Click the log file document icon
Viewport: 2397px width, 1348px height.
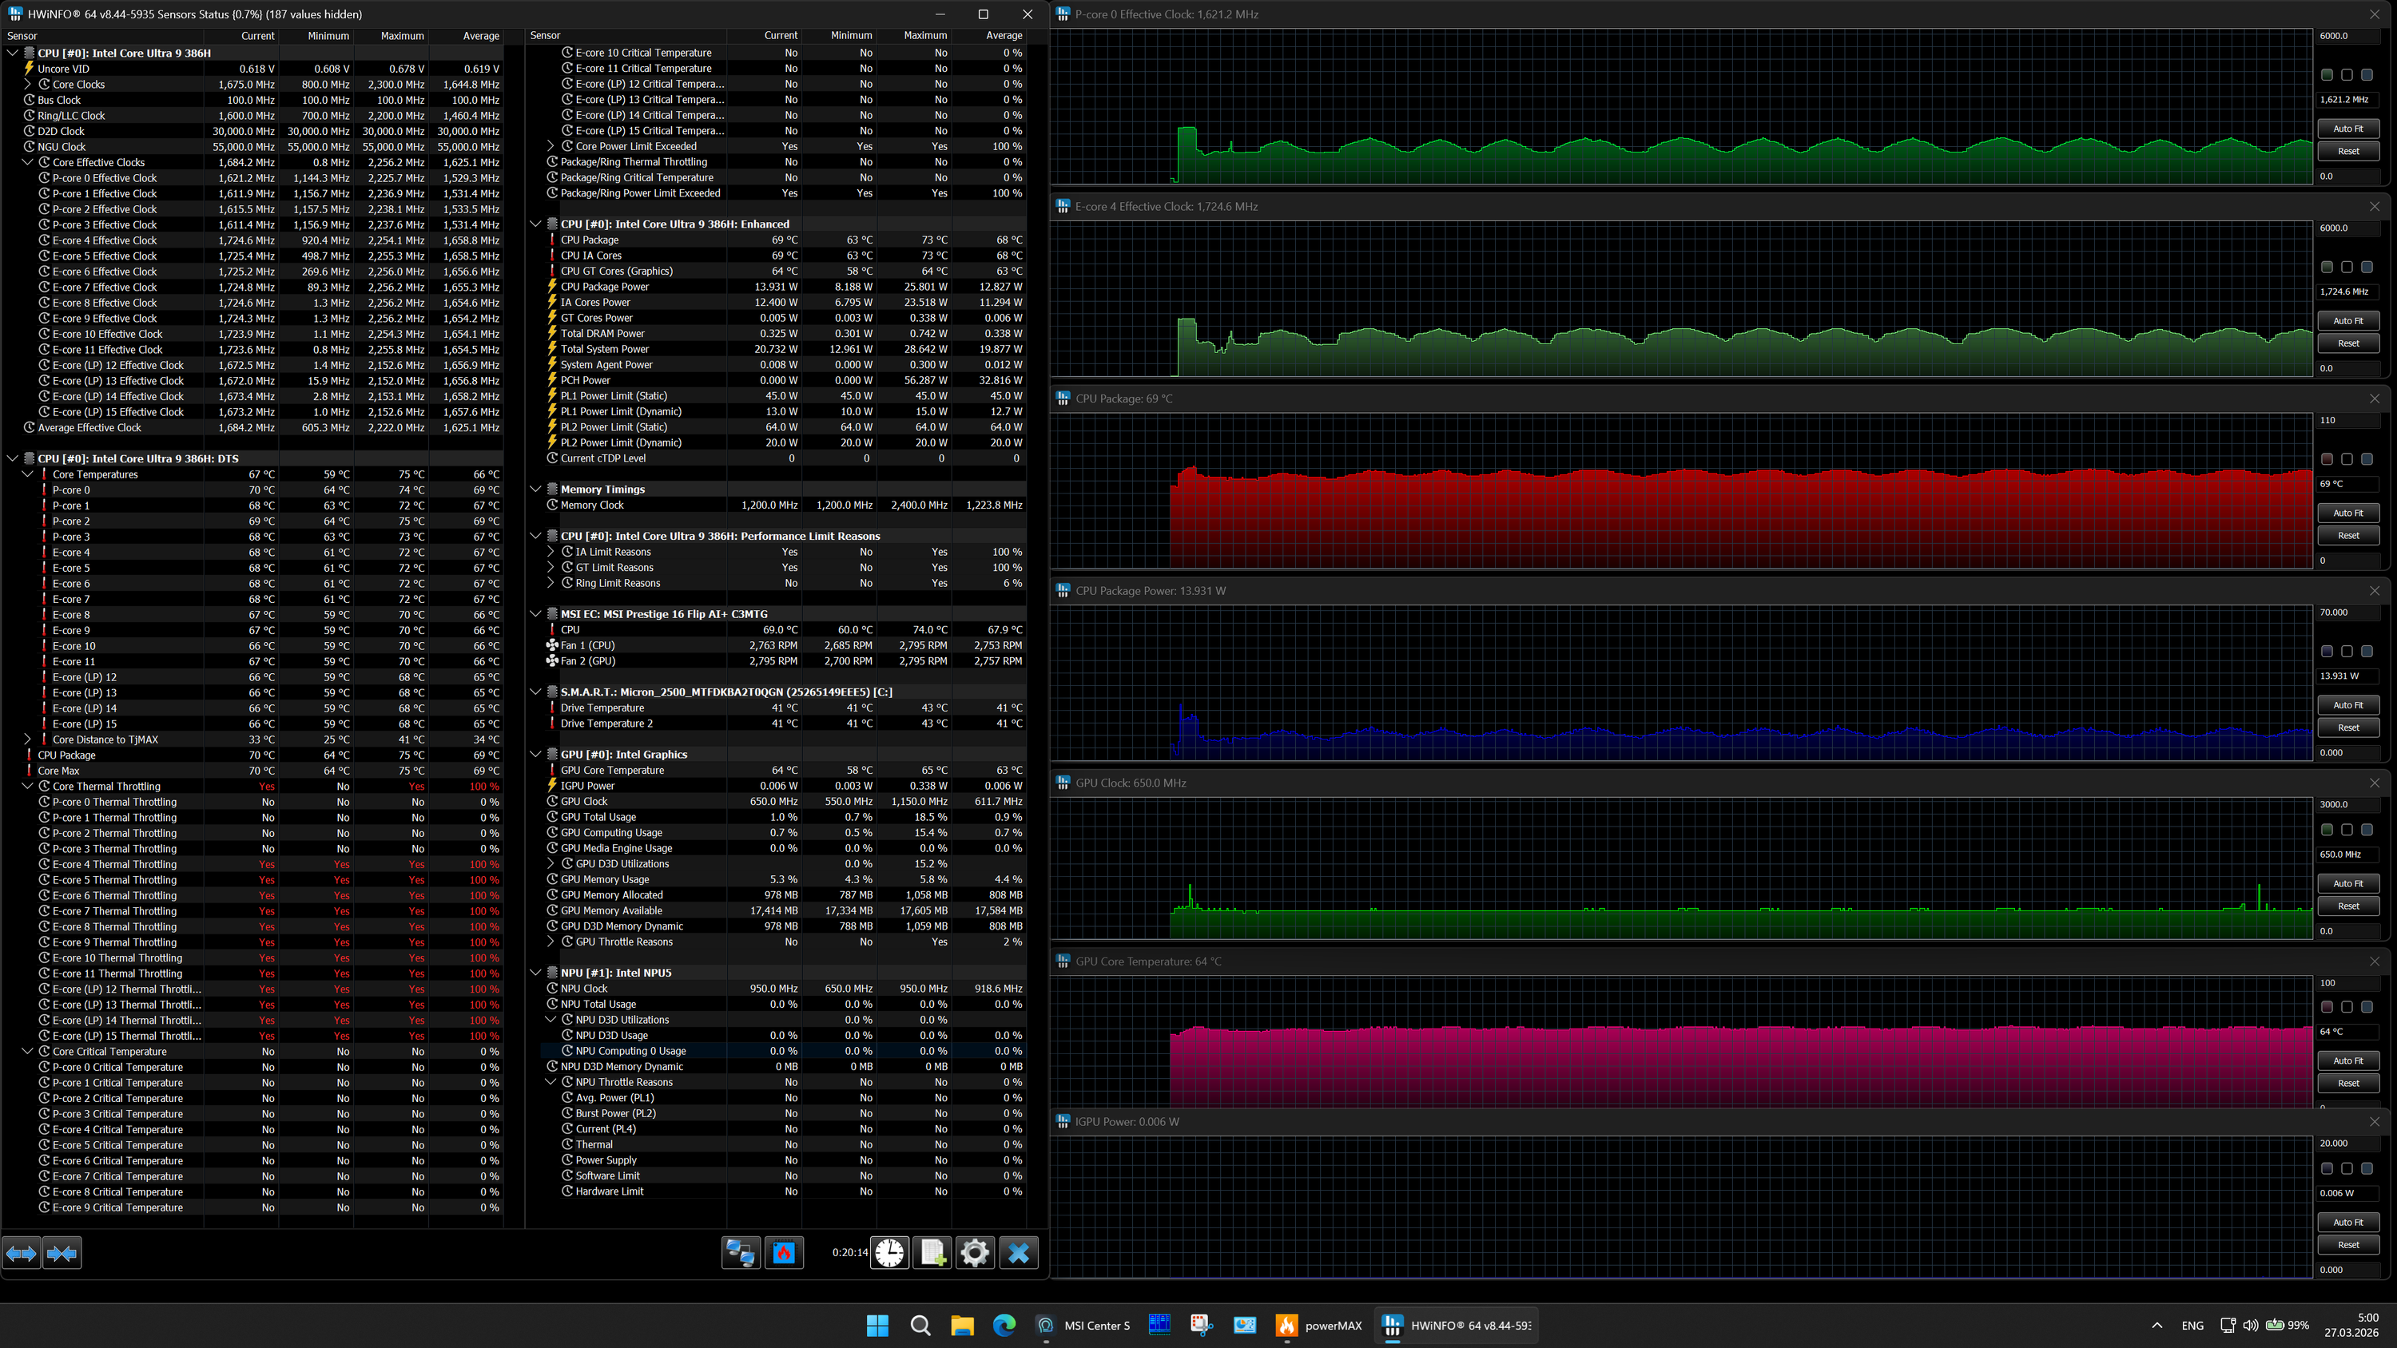point(932,1253)
